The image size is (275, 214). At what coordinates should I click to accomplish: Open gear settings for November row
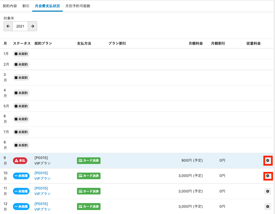tap(268, 191)
